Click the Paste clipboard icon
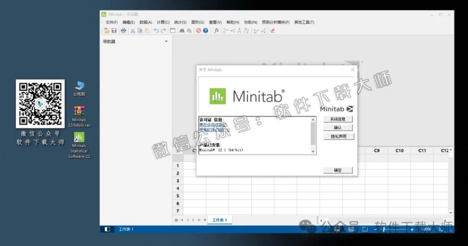This screenshot has width=468, height=246. [x=147, y=31]
